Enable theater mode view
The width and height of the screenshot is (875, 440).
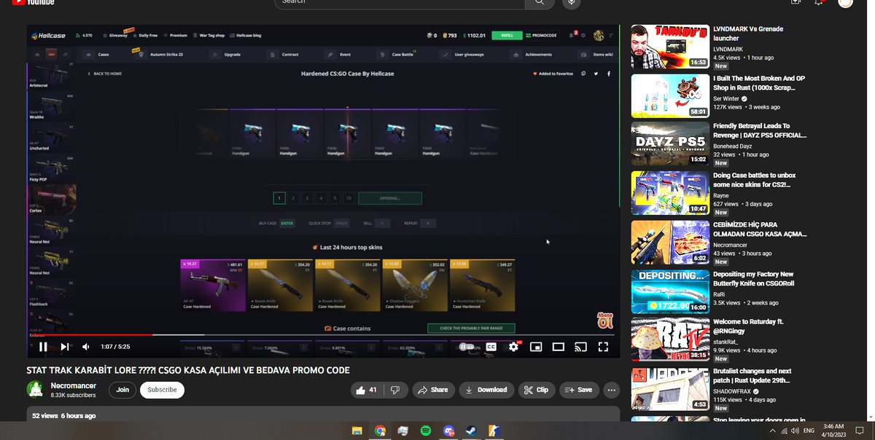[559, 347]
